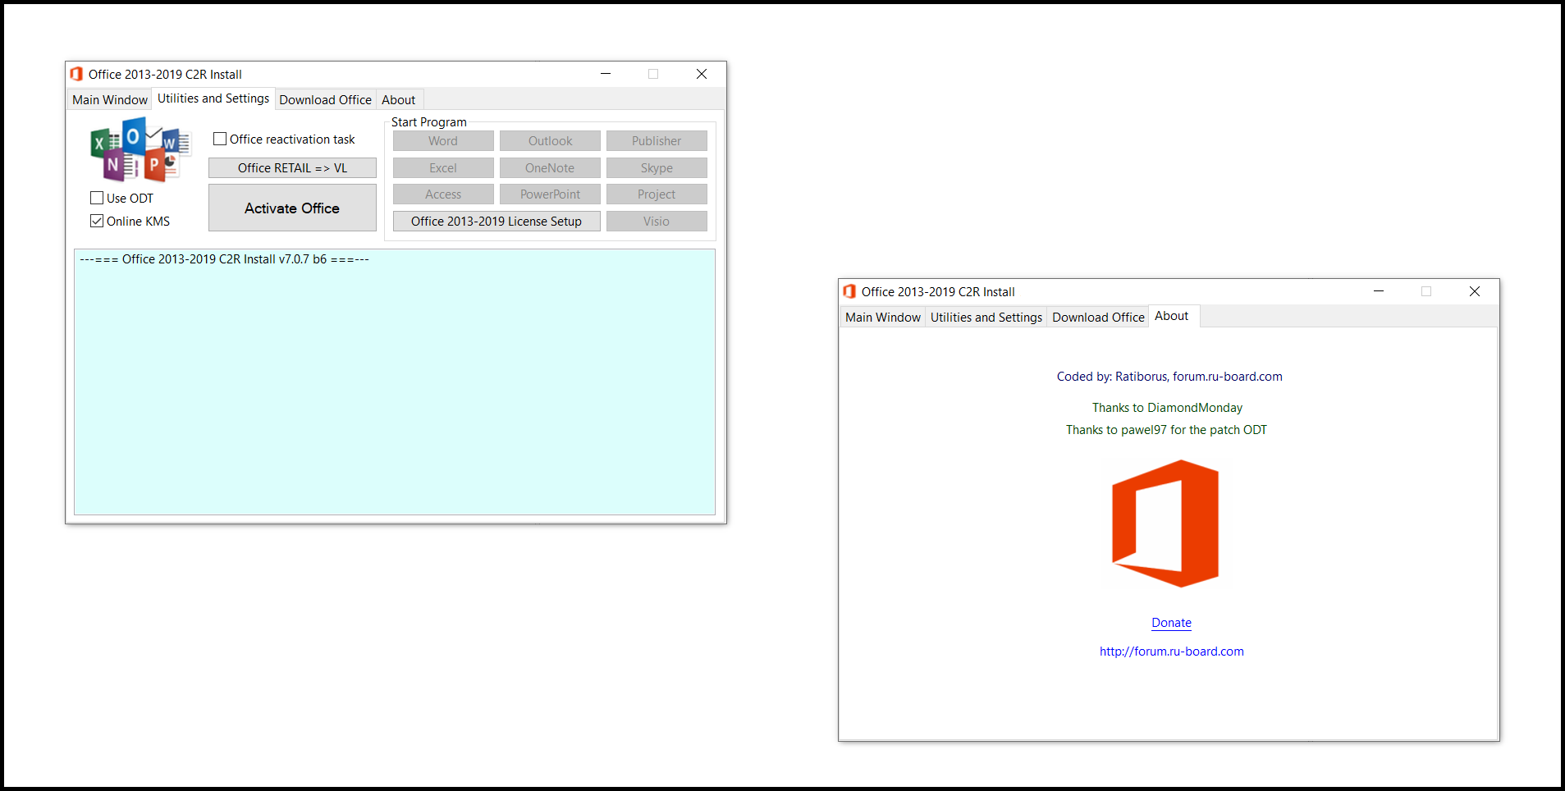Launch Visio from Start Program
Screen dimensions: 1565x791
pos(657,221)
